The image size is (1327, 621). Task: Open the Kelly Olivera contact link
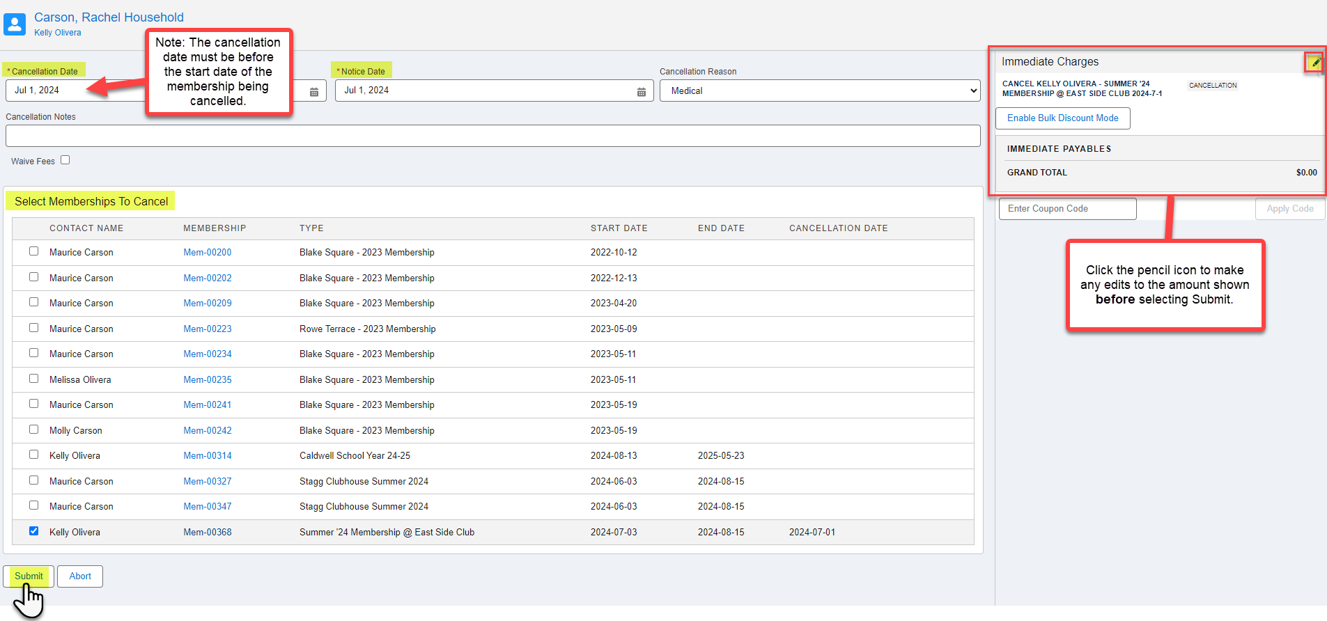[58, 33]
